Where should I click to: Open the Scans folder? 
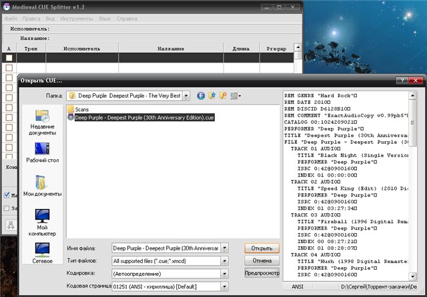(81, 109)
